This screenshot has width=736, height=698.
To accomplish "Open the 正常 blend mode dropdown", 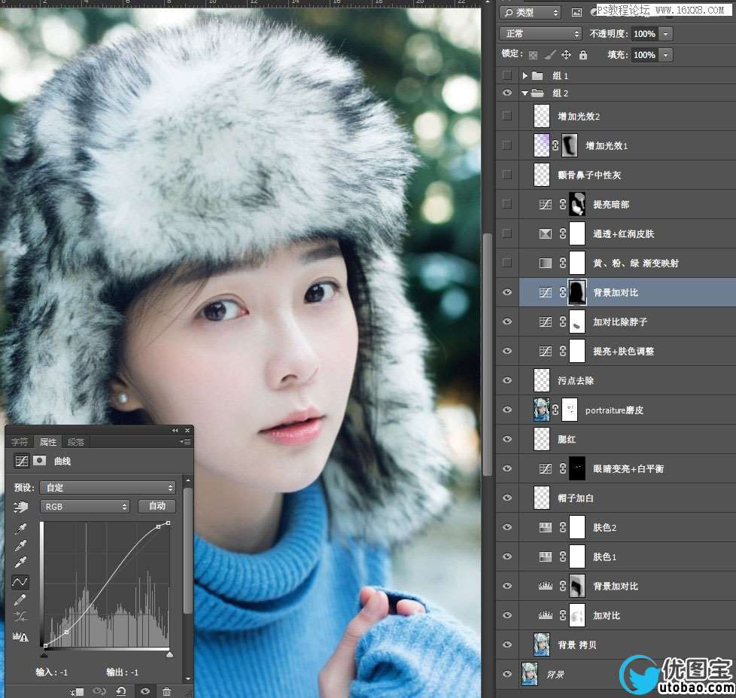I will [541, 34].
